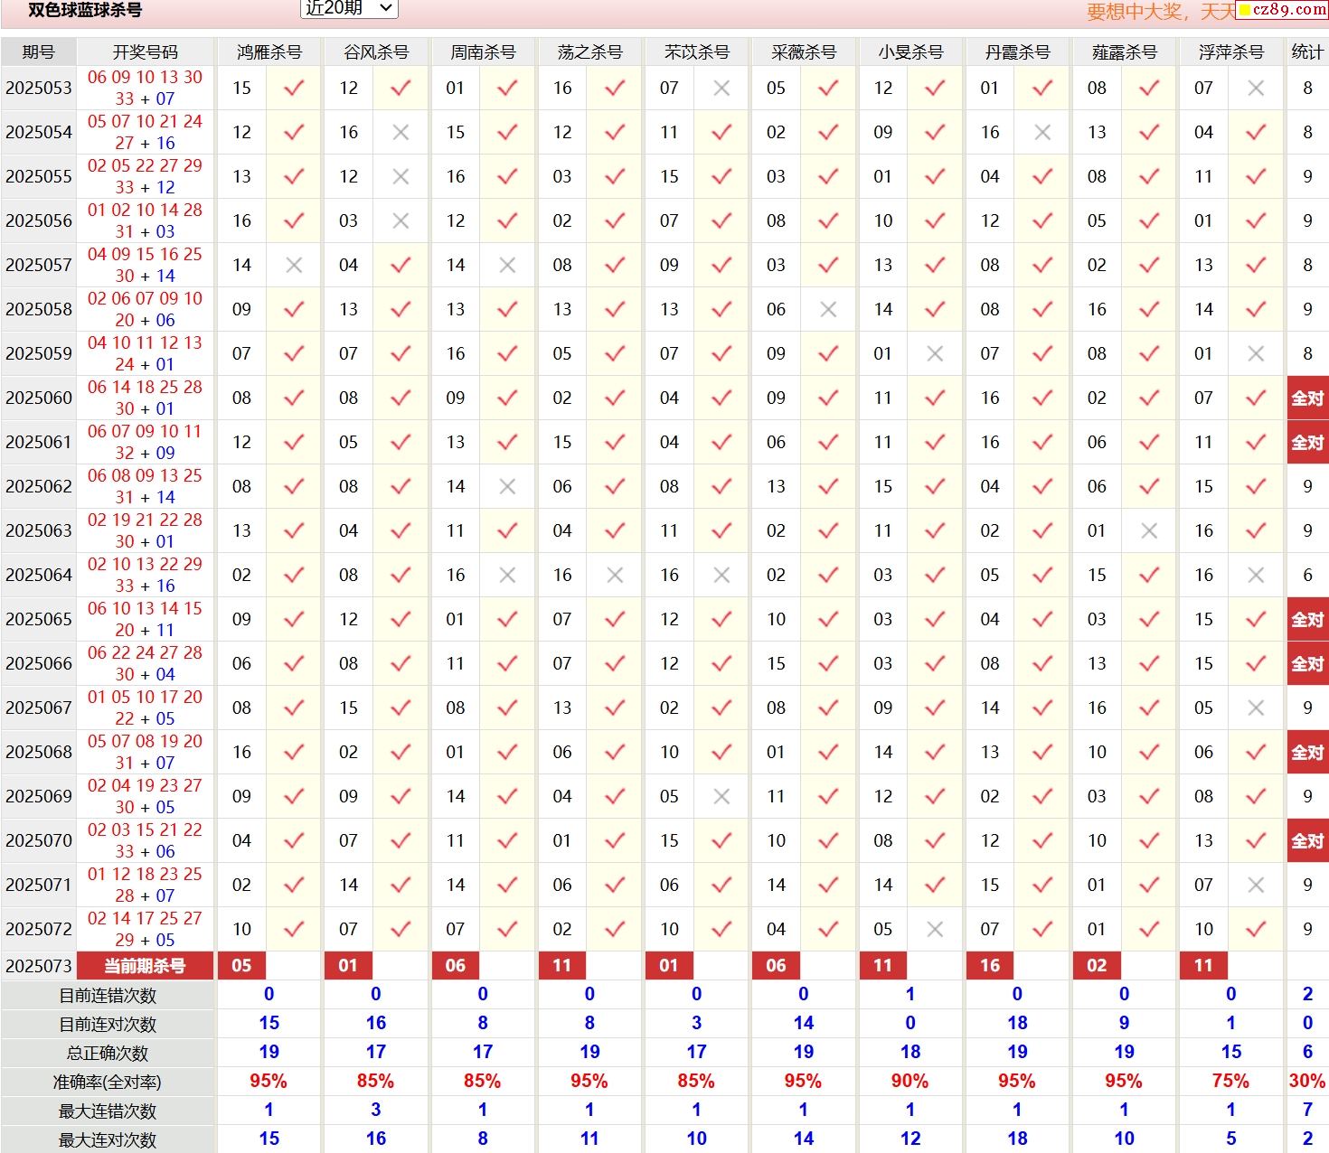The height and width of the screenshot is (1153, 1329).
Task: Click the cross mark in 芣苡 column row 2025069
Action: click(721, 796)
